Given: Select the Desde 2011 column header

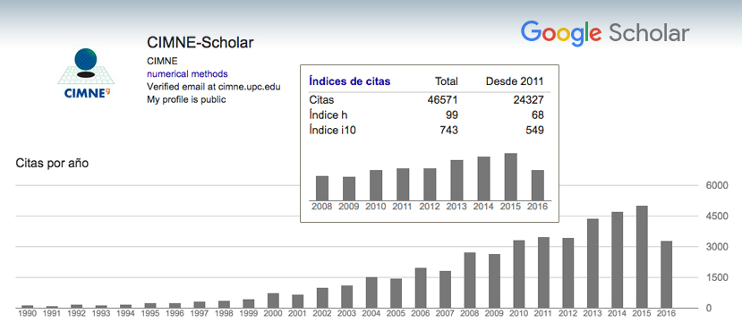Looking at the screenshot, I should point(515,81).
